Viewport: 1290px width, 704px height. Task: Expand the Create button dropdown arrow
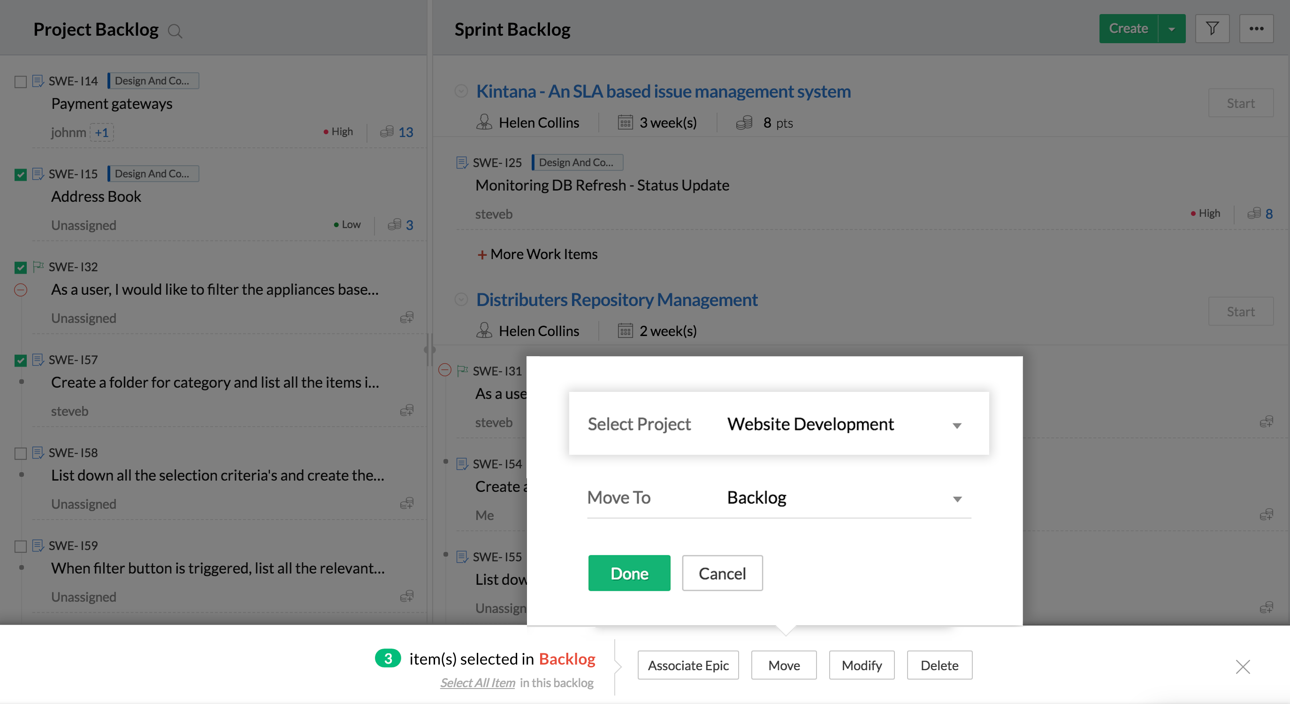pyautogui.click(x=1171, y=29)
